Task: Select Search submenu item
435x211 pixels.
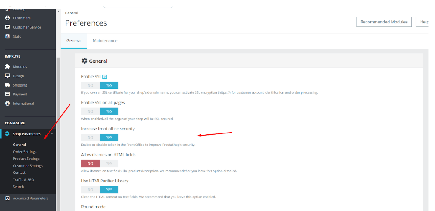Action: pos(18,187)
